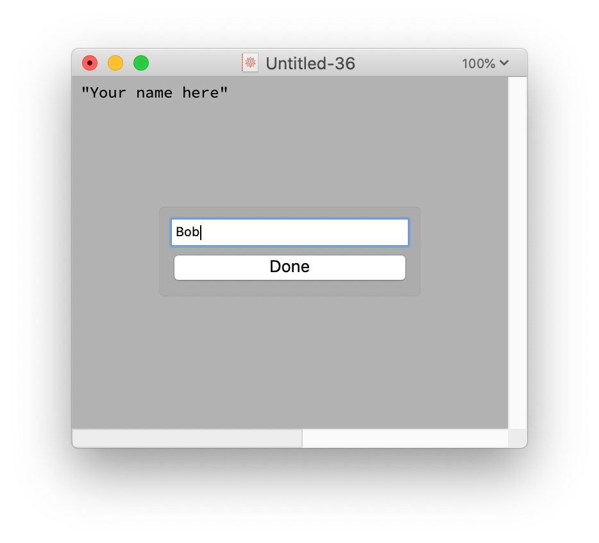The height and width of the screenshot is (543, 599).
Task: Click the word "Your" in the output line
Action: (108, 93)
